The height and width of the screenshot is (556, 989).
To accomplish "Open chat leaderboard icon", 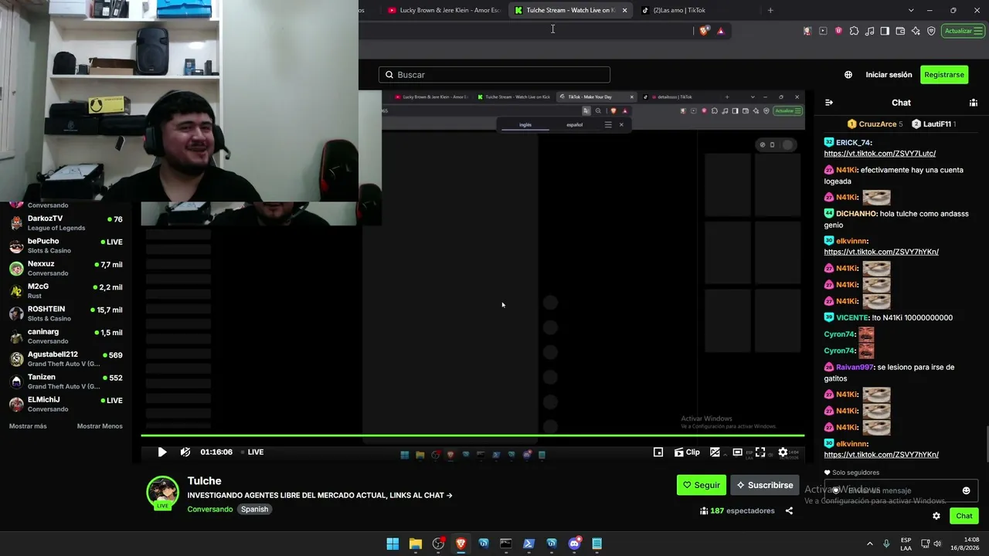I will 974,103.
